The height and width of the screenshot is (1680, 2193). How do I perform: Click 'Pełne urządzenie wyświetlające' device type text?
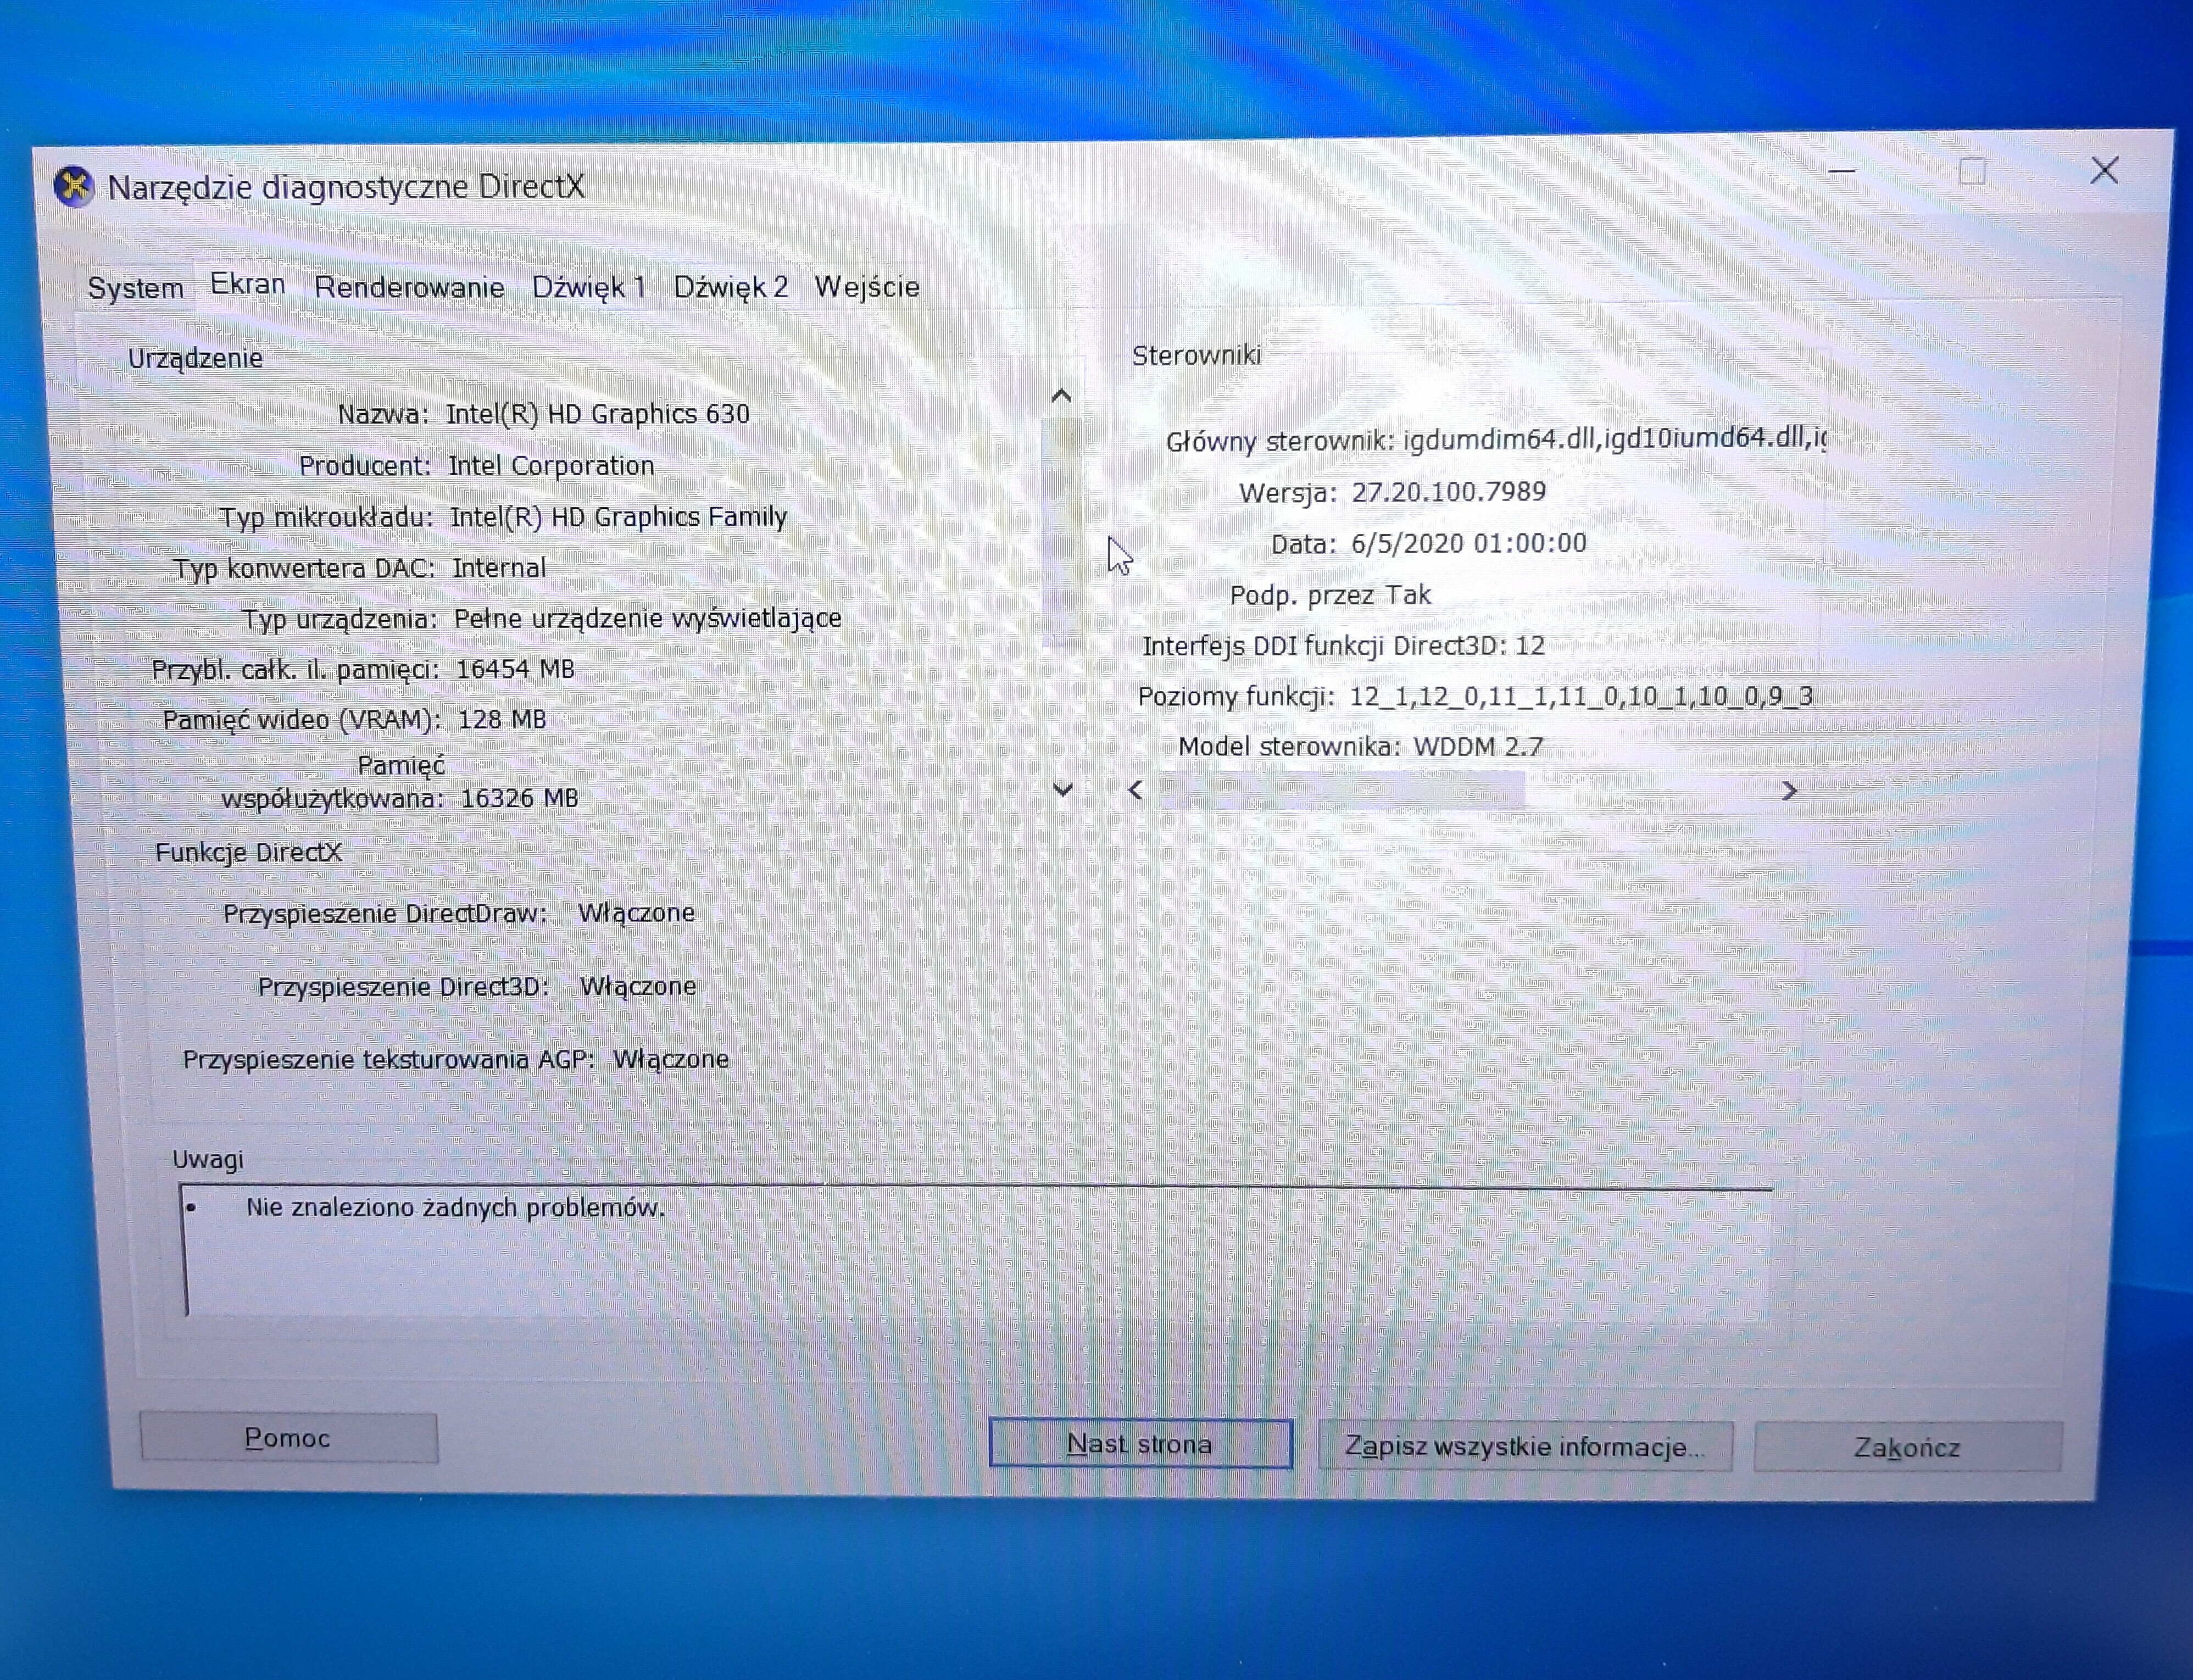click(x=647, y=619)
